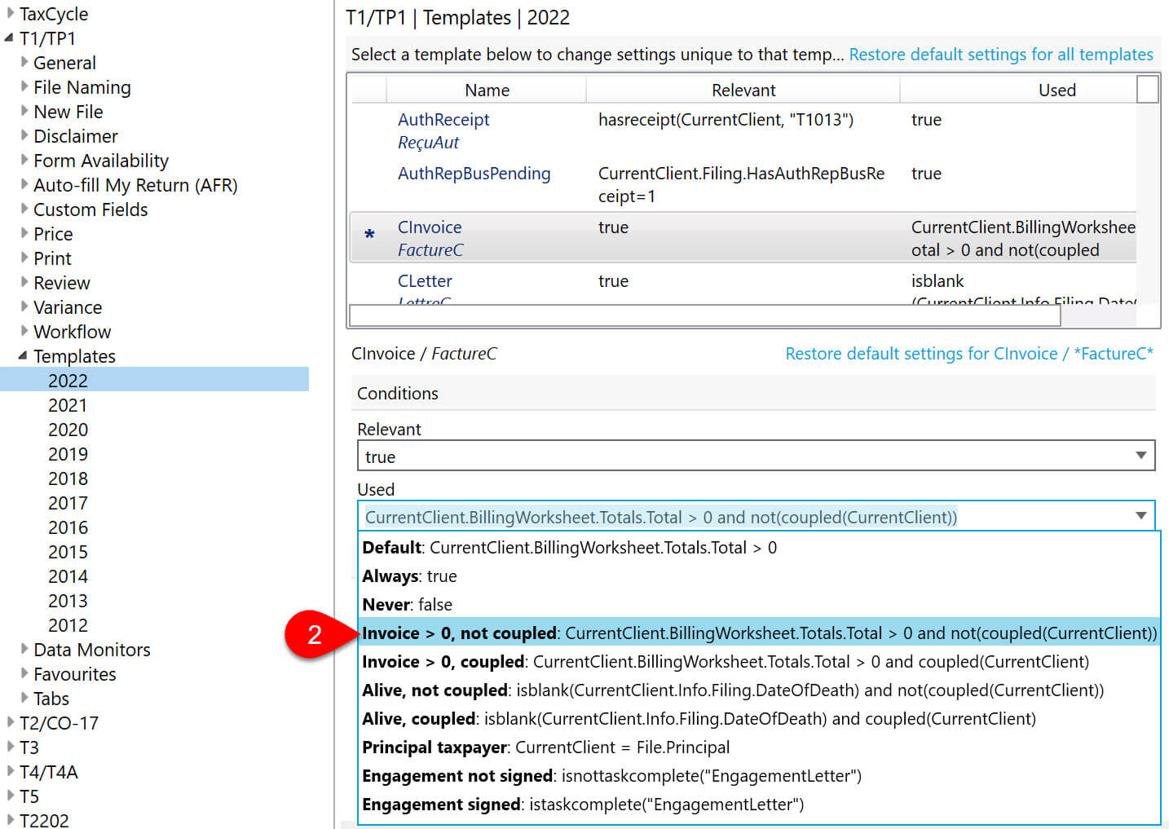
Task: Select the 2013 templates year
Action: pos(68,601)
